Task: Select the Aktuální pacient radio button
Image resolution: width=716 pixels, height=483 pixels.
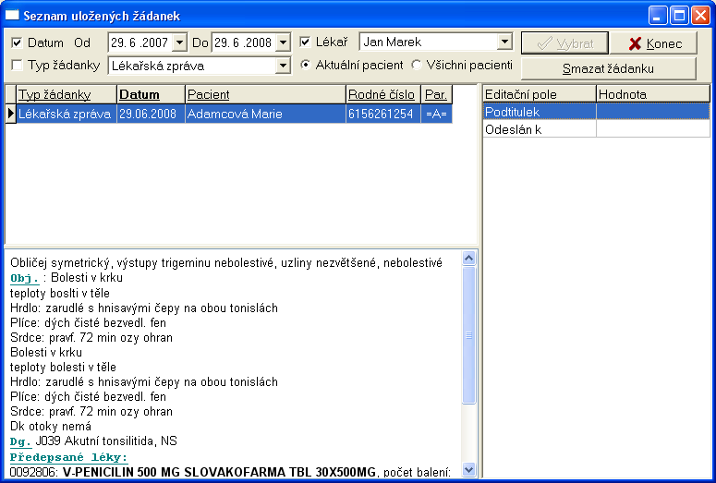Action: [x=307, y=66]
